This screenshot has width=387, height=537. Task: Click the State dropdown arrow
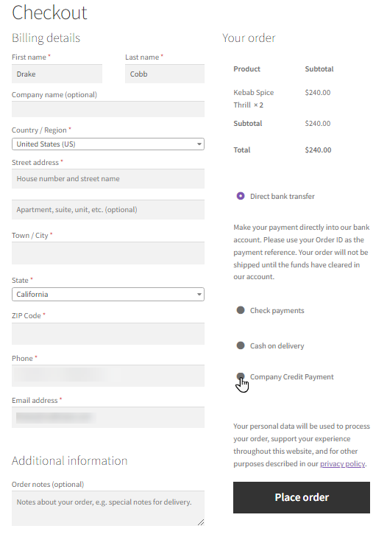pyautogui.click(x=199, y=295)
